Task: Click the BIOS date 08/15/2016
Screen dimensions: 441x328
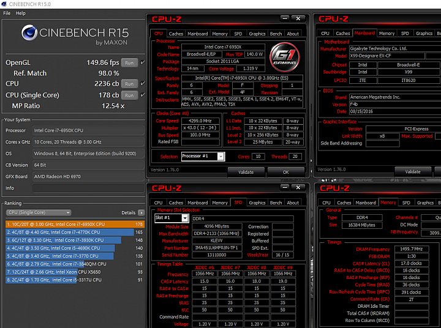Action: click(395, 111)
